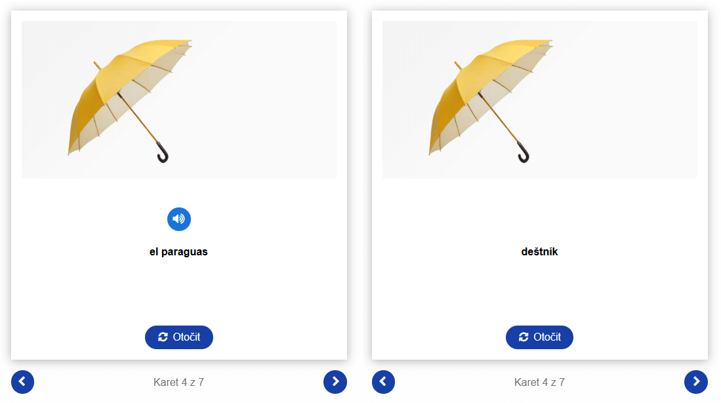This screenshot has width=721, height=403.
Task: Flip the el paraguas card with Otočit
Action: coord(179,337)
